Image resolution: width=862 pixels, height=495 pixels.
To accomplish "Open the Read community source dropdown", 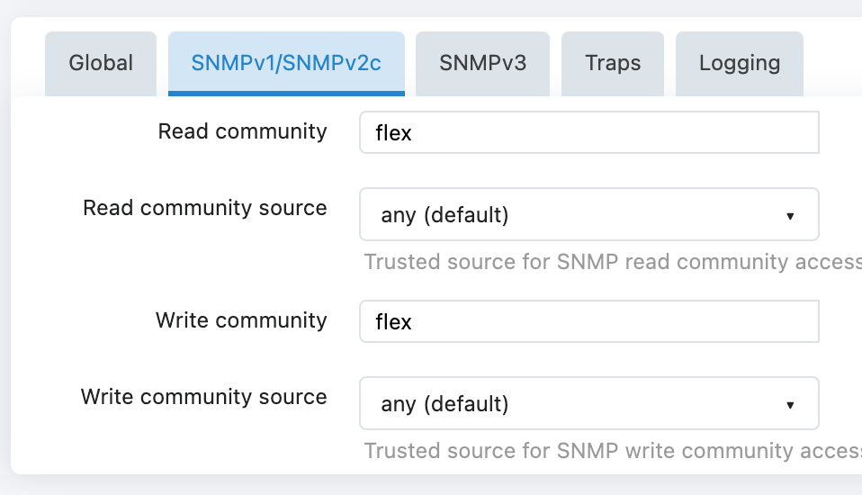I will (588, 215).
